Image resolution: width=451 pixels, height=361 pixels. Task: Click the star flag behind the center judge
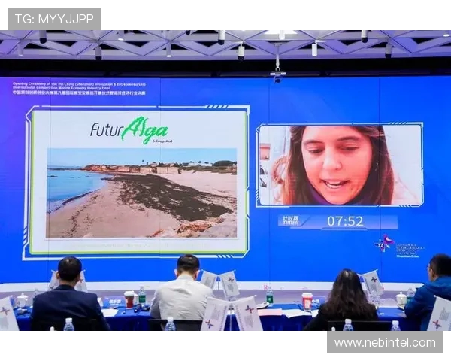[x=208, y=278]
